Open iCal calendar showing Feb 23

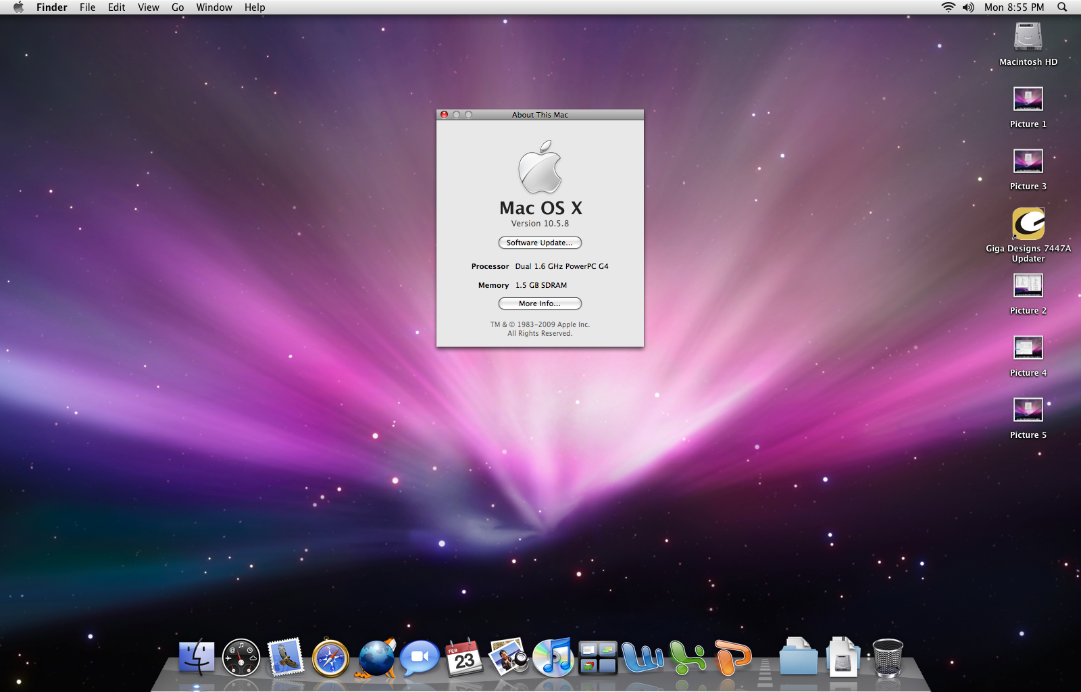pyautogui.click(x=464, y=658)
